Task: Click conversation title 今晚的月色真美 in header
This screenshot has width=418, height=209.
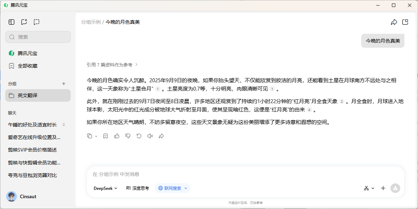Action: tap(123, 22)
